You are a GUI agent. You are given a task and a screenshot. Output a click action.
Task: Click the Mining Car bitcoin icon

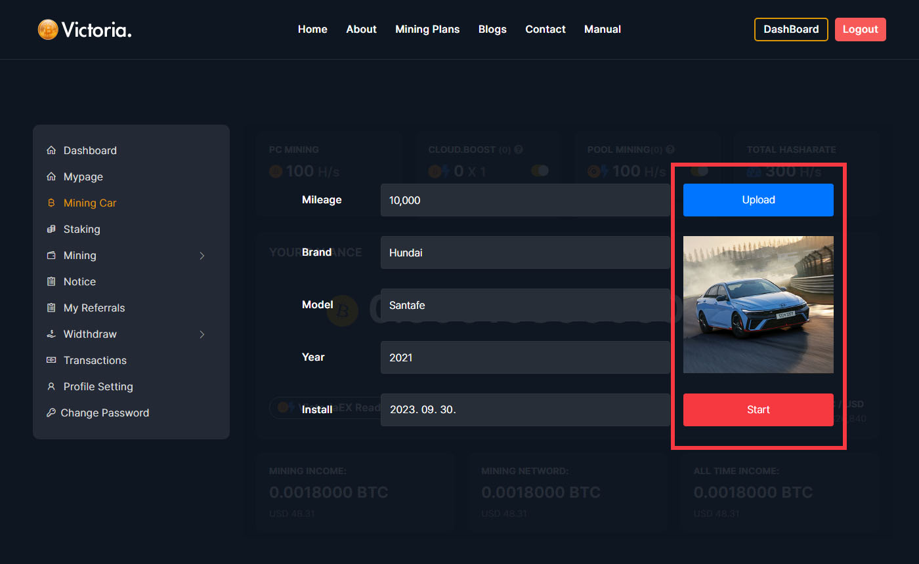tap(51, 203)
